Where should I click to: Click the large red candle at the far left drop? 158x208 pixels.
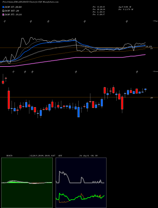click(9, 100)
